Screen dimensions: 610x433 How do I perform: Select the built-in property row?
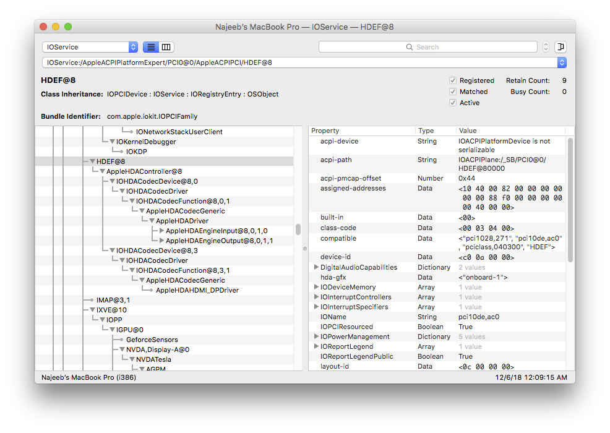coord(437,218)
